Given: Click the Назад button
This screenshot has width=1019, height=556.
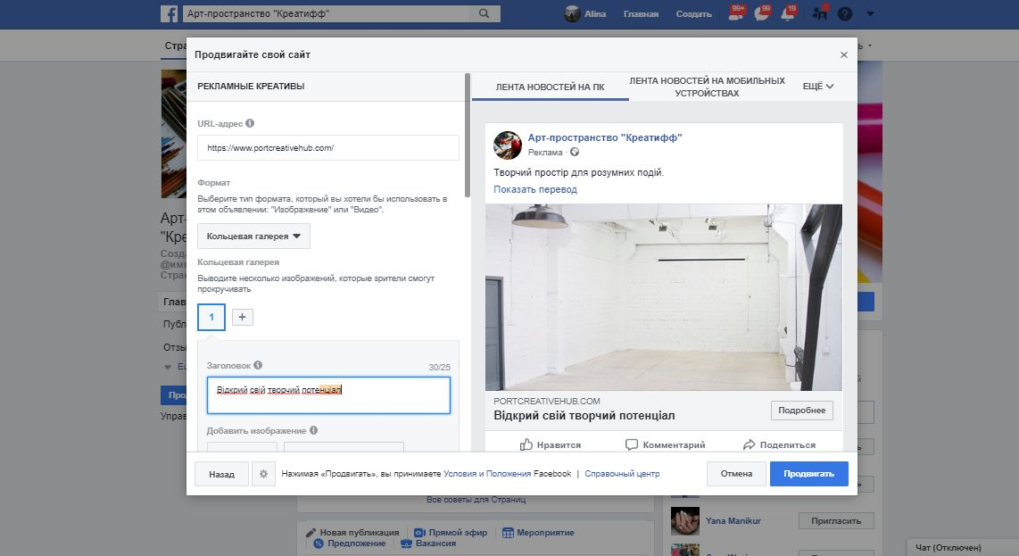Looking at the screenshot, I should pos(221,474).
